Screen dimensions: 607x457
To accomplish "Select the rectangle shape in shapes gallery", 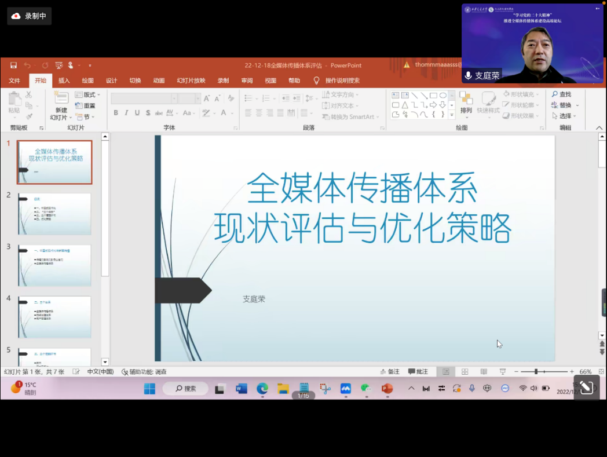I will coord(433,96).
